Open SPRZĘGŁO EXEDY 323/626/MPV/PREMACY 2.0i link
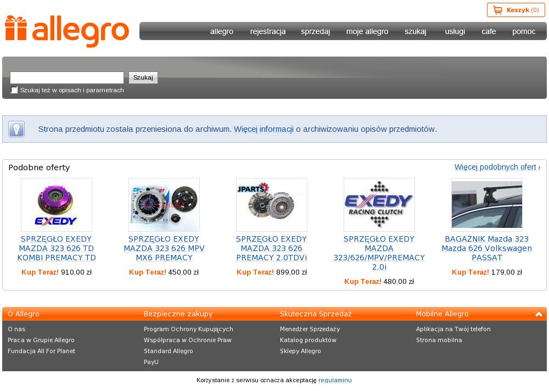Viewport: 549px width, 391px height. pyautogui.click(x=379, y=253)
